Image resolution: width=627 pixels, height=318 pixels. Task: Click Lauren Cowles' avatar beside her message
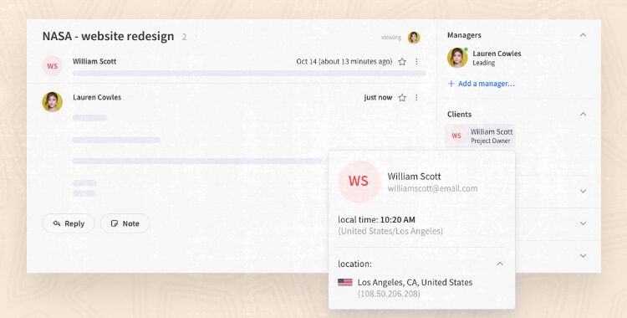coord(53,102)
